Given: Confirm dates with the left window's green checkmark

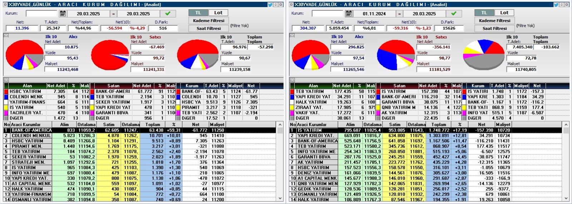Looking at the screenshot, I should [x=168, y=14].
